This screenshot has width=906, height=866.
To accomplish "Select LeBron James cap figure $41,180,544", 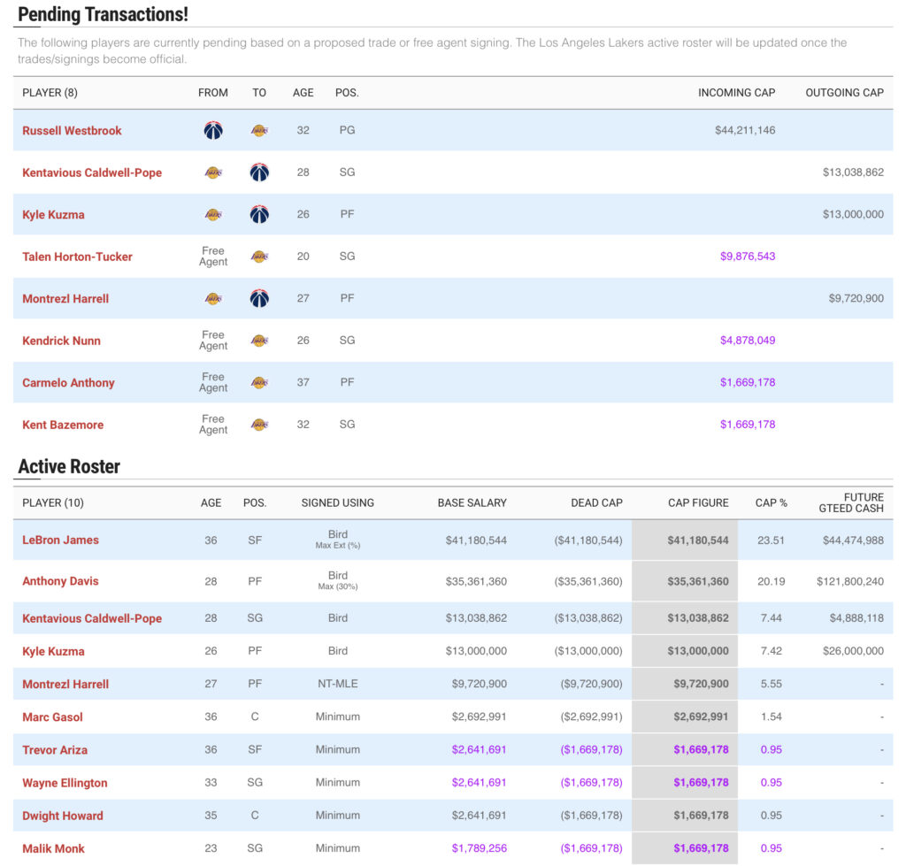I will pos(698,540).
